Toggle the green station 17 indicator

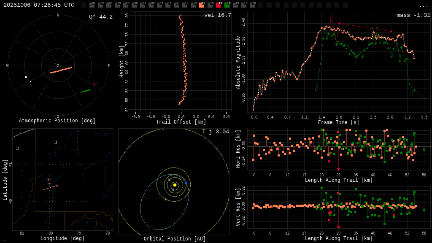[227, 5]
